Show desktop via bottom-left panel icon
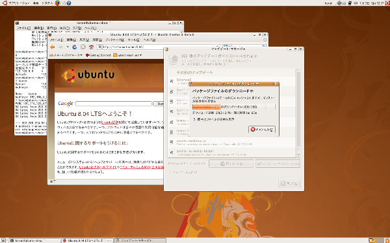The image size is (390, 243). (x=3, y=240)
